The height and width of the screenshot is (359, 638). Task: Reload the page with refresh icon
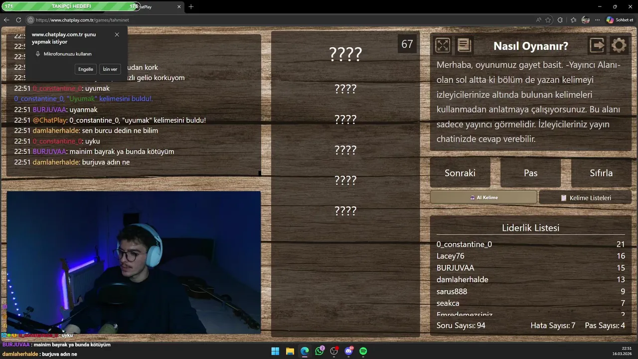tap(18, 20)
